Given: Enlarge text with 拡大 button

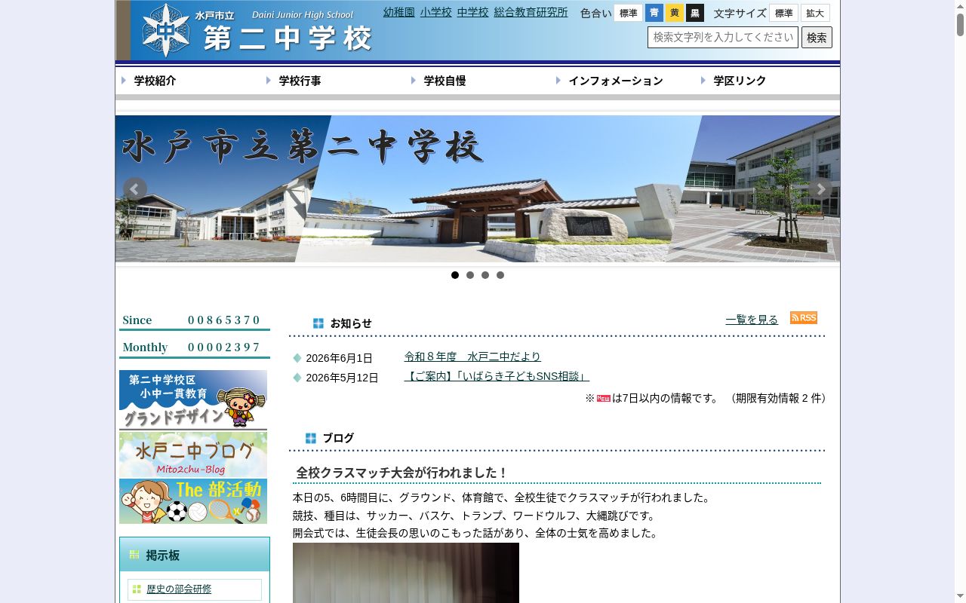Looking at the screenshot, I should point(815,13).
